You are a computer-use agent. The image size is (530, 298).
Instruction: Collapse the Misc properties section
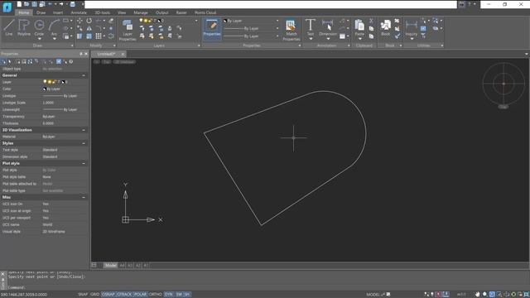point(84,197)
